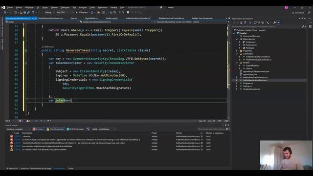The width and height of the screenshot is (313, 176).
Task: Toggle the Solution Explorer preview selected items icon
Action: click(x=278, y=22)
